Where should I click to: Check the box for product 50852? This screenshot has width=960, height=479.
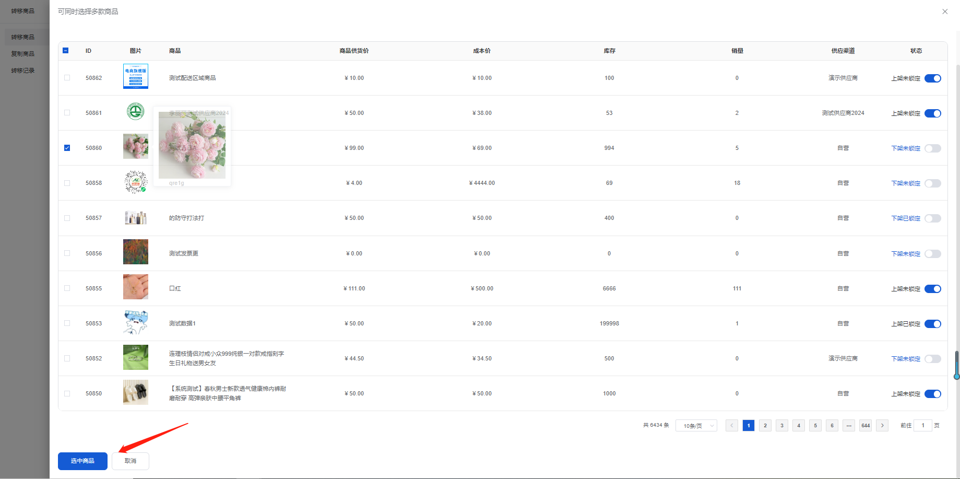67,358
